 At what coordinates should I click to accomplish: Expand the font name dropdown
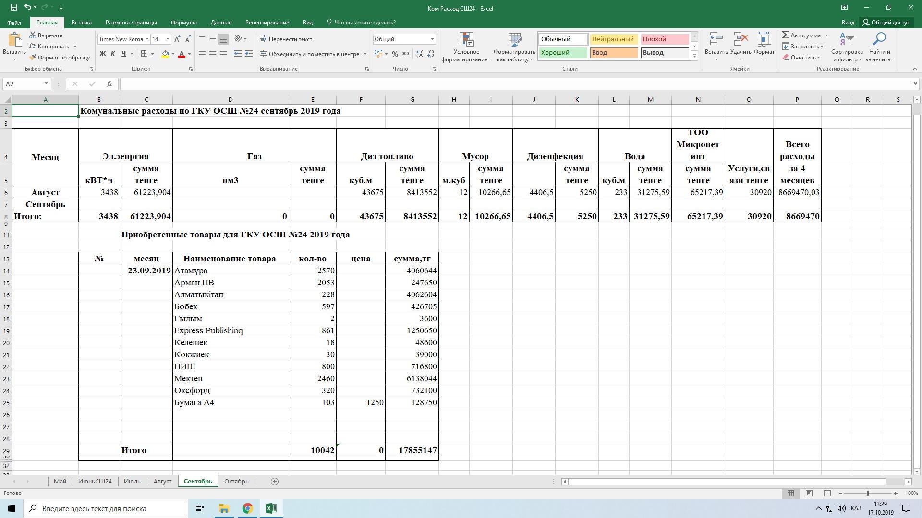pyautogui.click(x=147, y=39)
